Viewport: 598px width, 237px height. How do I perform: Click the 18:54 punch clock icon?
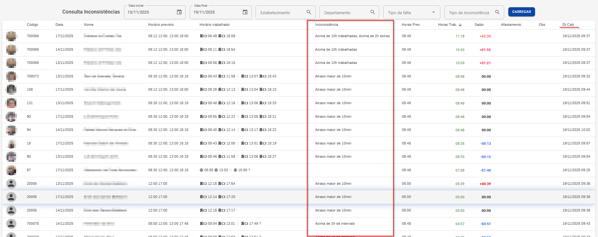pos(222,50)
